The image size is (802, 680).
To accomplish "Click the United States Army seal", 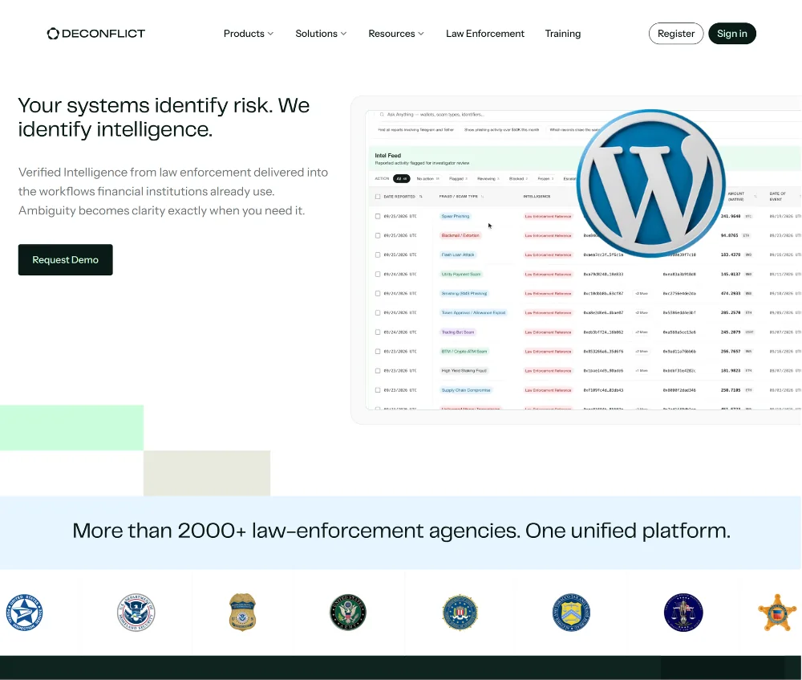I will pyautogui.click(x=348, y=613).
